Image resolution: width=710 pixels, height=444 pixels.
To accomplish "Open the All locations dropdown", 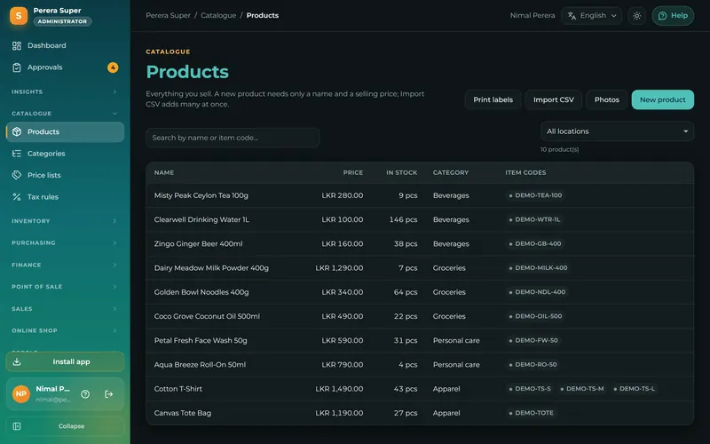I will click(617, 131).
